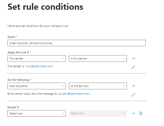Open the first 'Select one' exception dropdown

[x=37, y=113]
